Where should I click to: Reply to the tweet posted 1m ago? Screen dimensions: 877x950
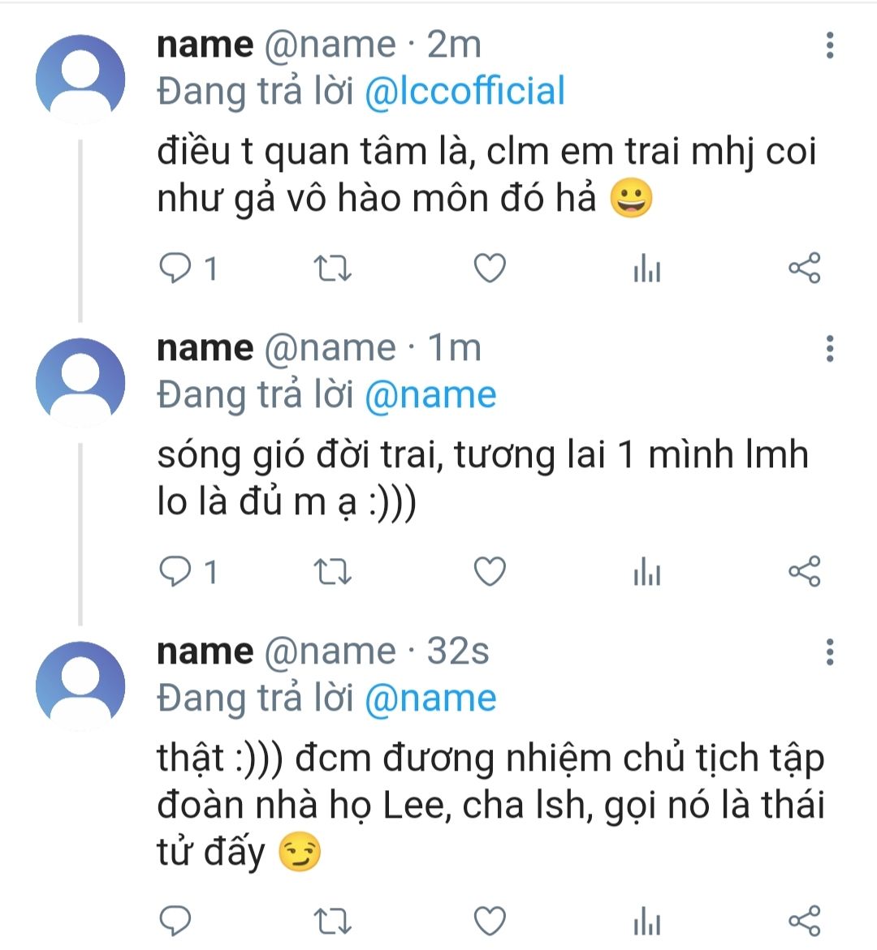tap(175, 572)
